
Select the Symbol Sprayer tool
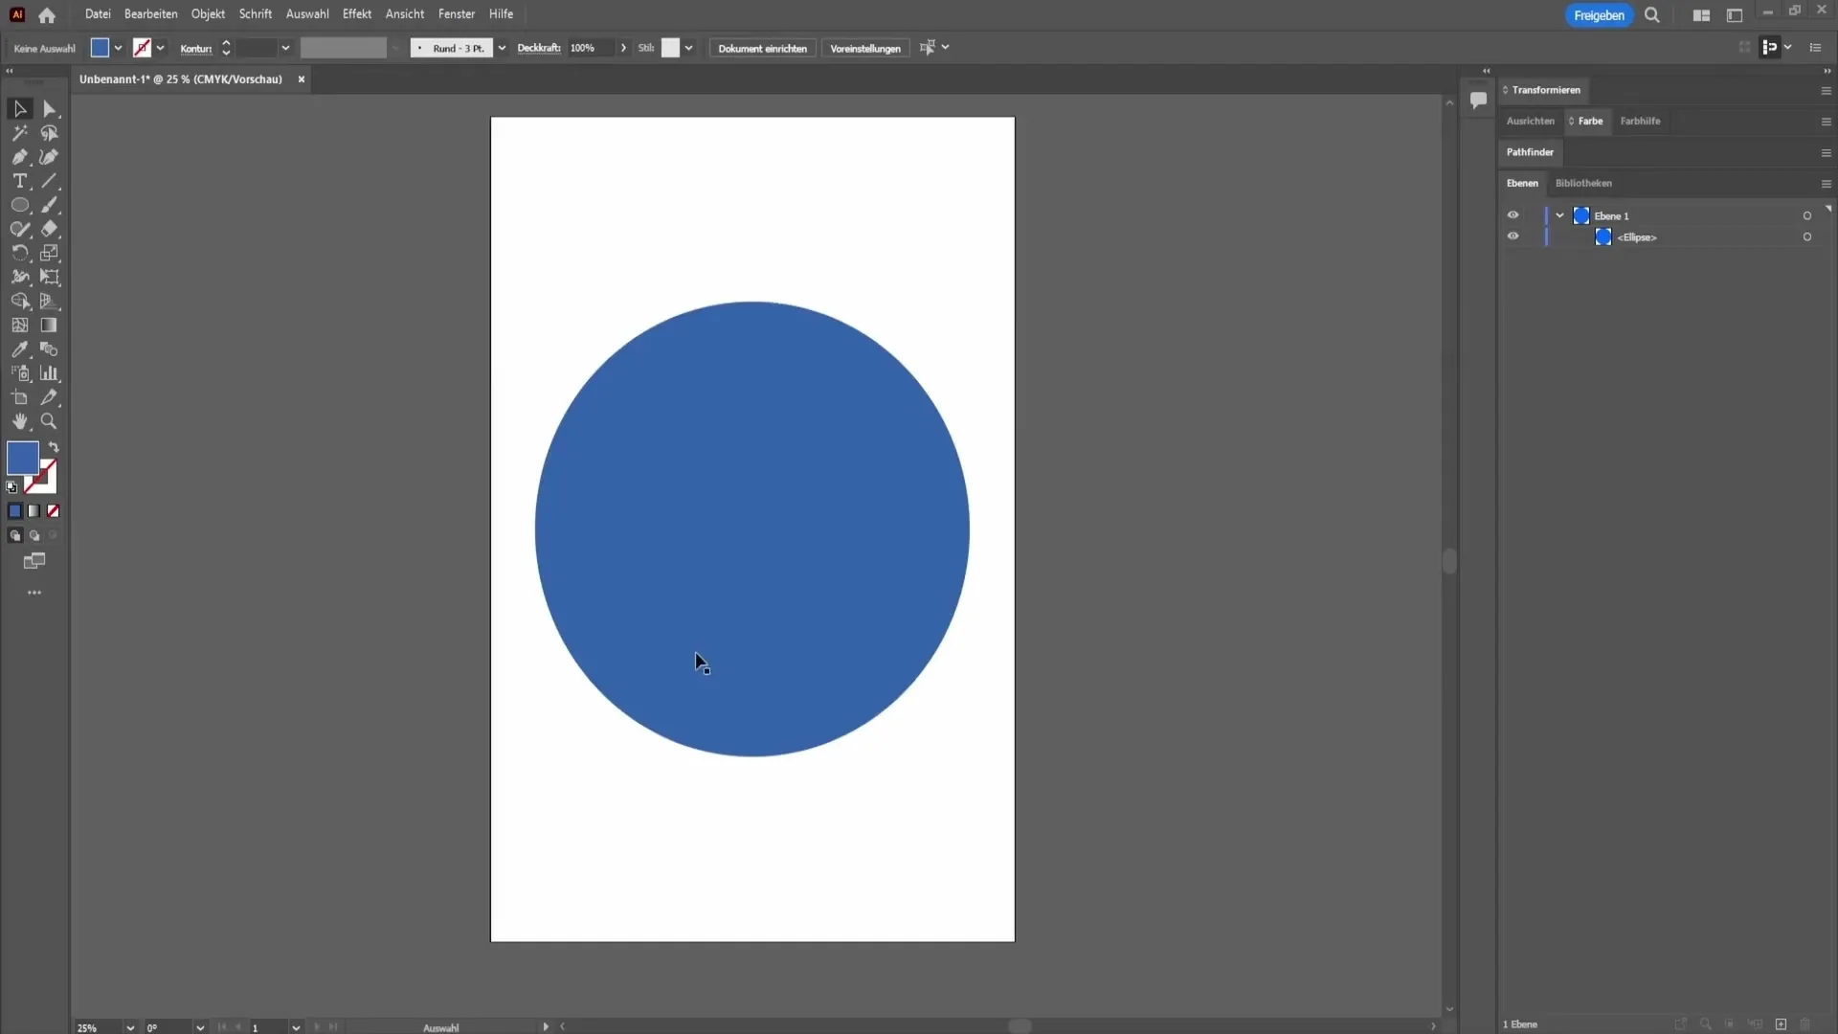click(x=19, y=373)
